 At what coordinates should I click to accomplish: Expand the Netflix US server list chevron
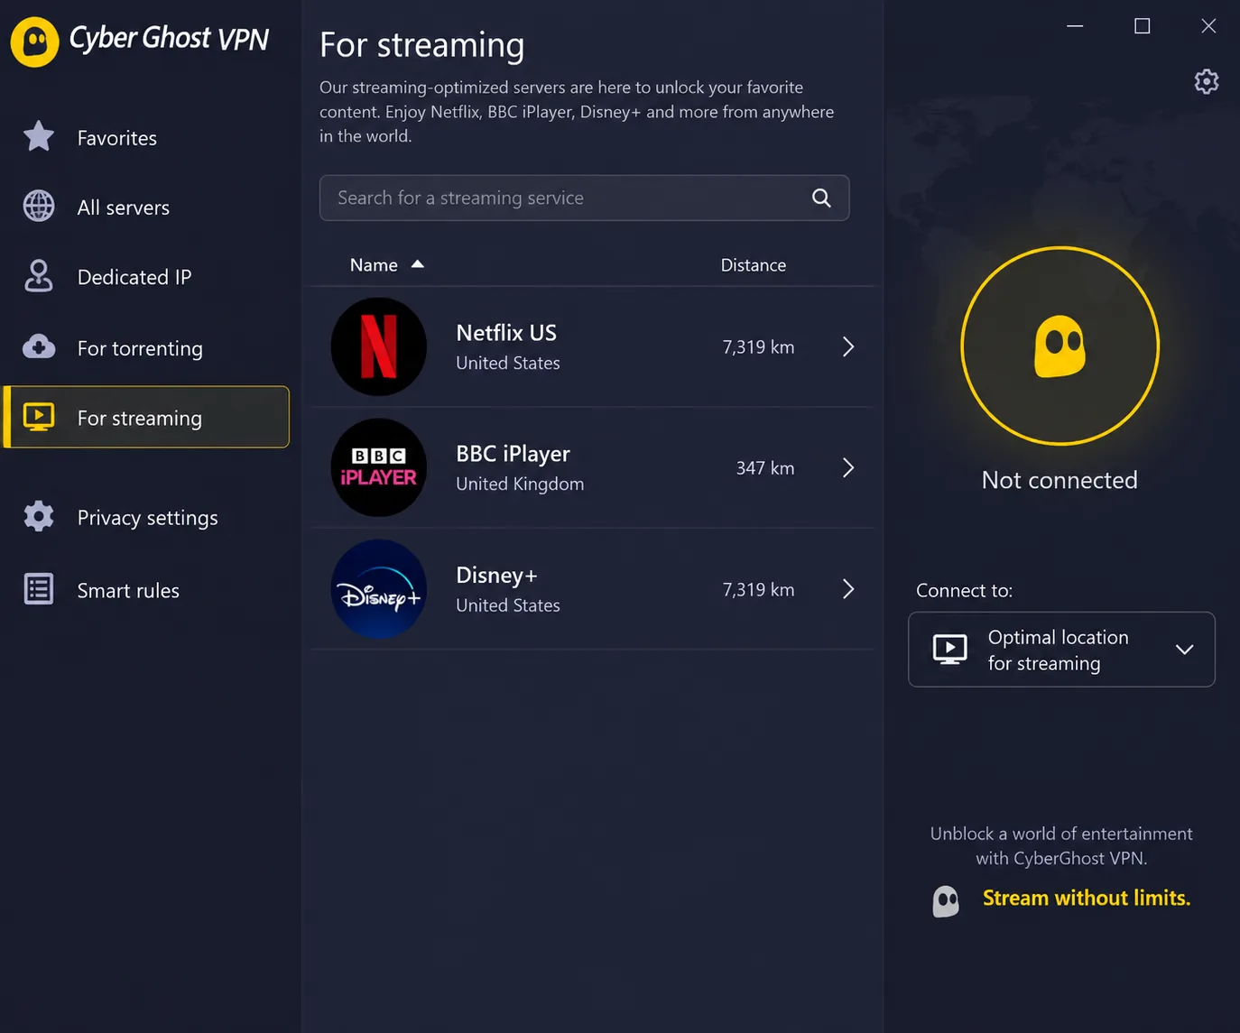[848, 346]
